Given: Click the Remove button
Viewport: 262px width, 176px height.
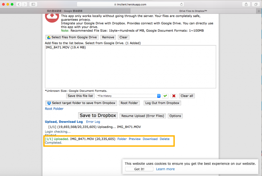Looking at the screenshot, I should pos(108,37).
